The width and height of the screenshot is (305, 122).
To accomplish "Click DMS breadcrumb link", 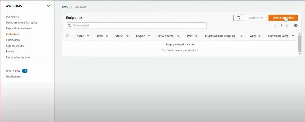I will pos(65,7).
